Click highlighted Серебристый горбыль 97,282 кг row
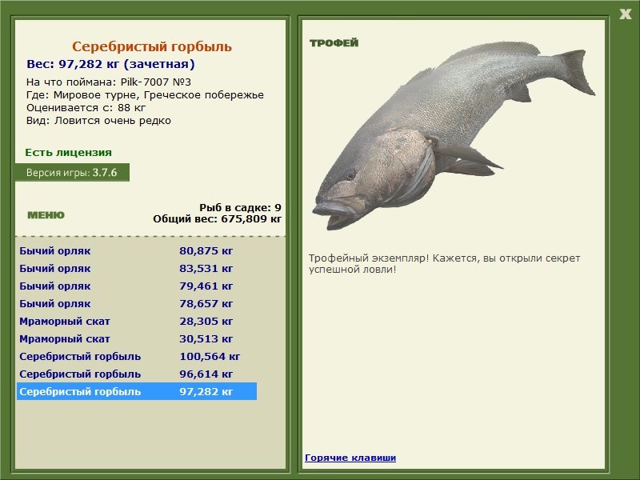The image size is (640, 480). 137,391
